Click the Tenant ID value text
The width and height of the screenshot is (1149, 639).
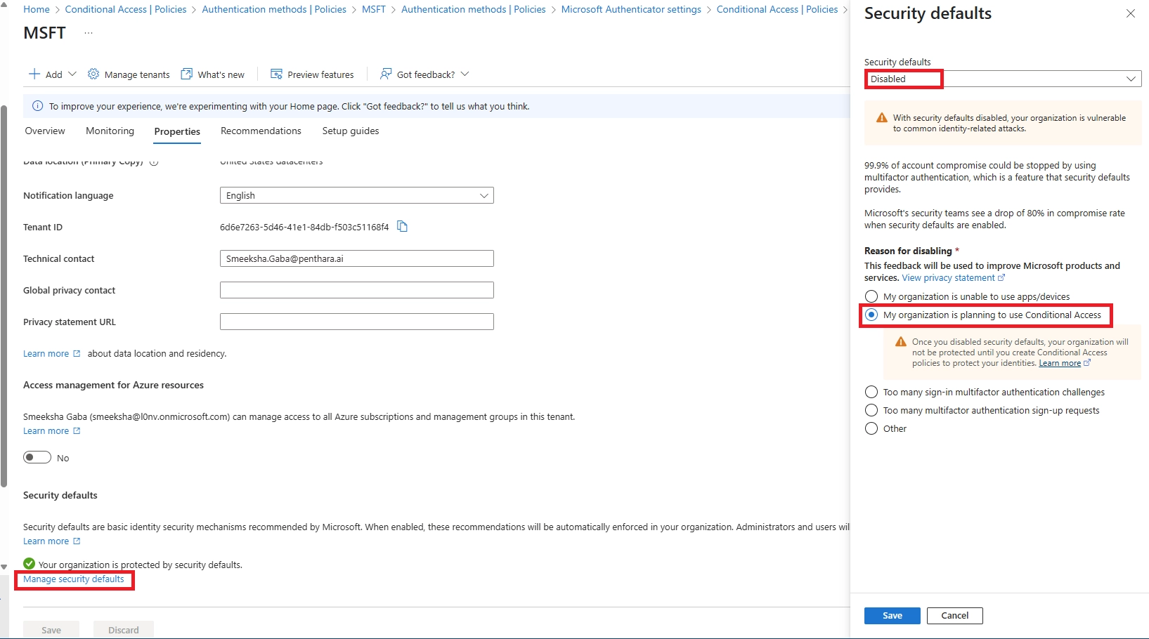click(x=304, y=227)
